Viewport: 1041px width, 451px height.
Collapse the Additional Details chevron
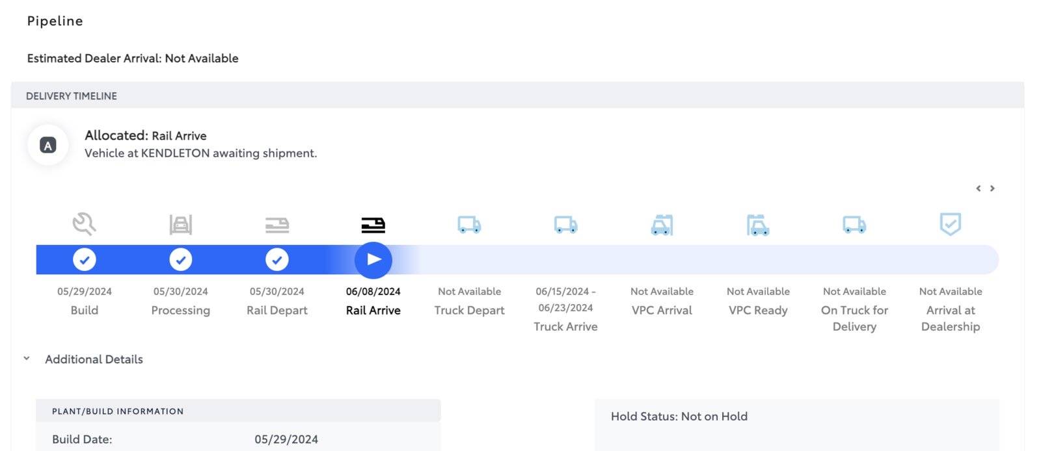(27, 359)
